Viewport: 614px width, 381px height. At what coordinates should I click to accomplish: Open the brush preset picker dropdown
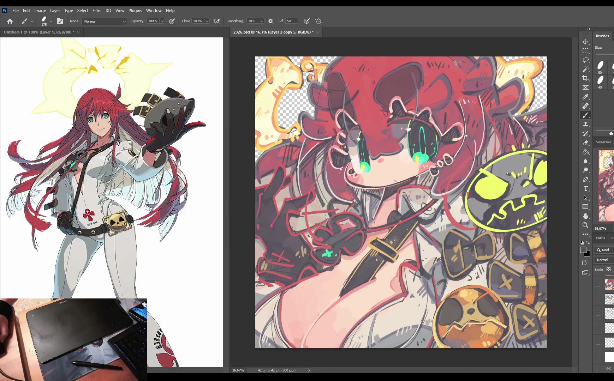pos(51,21)
